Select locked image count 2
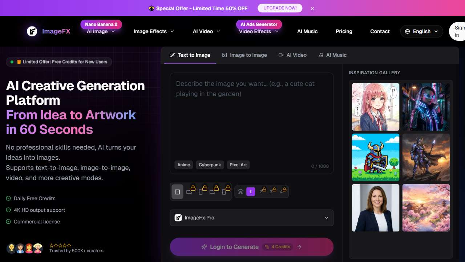The width and height of the screenshot is (465, 262). coord(262,191)
